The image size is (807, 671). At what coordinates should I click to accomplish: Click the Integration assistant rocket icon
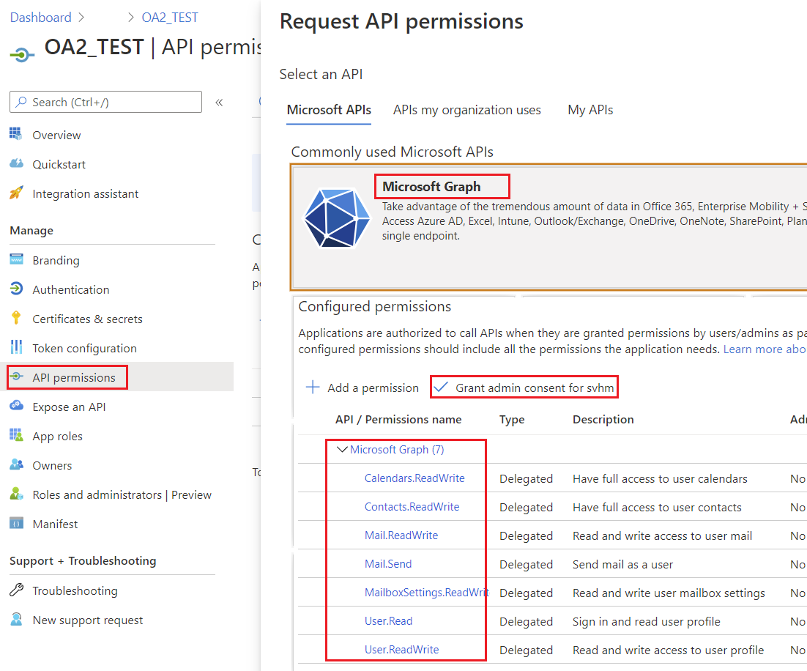pos(16,193)
